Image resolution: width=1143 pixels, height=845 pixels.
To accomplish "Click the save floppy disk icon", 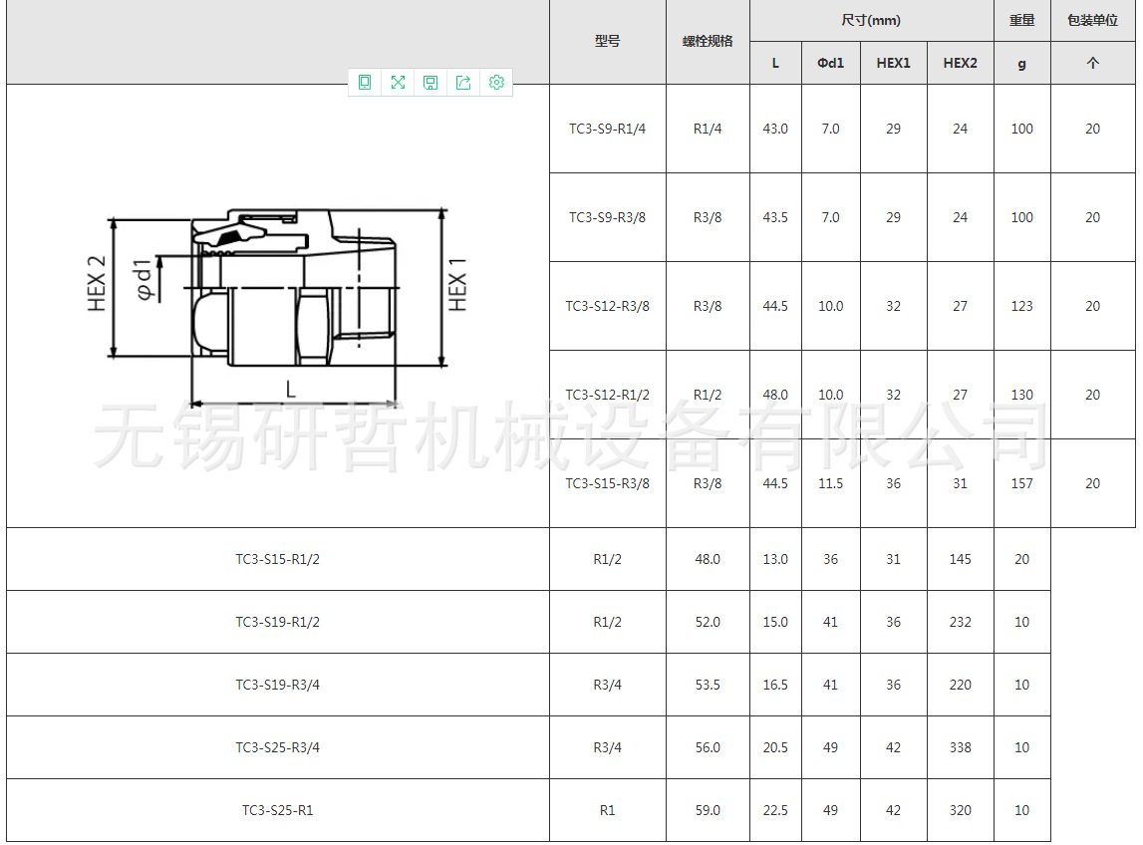I will (430, 83).
